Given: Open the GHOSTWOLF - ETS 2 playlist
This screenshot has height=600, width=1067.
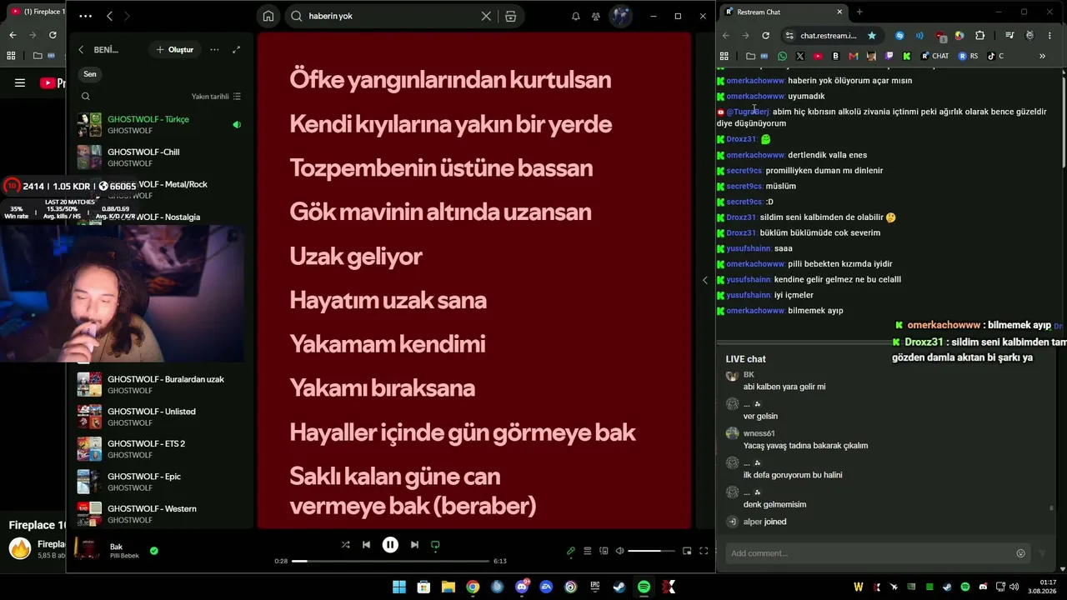Looking at the screenshot, I should coord(162,449).
